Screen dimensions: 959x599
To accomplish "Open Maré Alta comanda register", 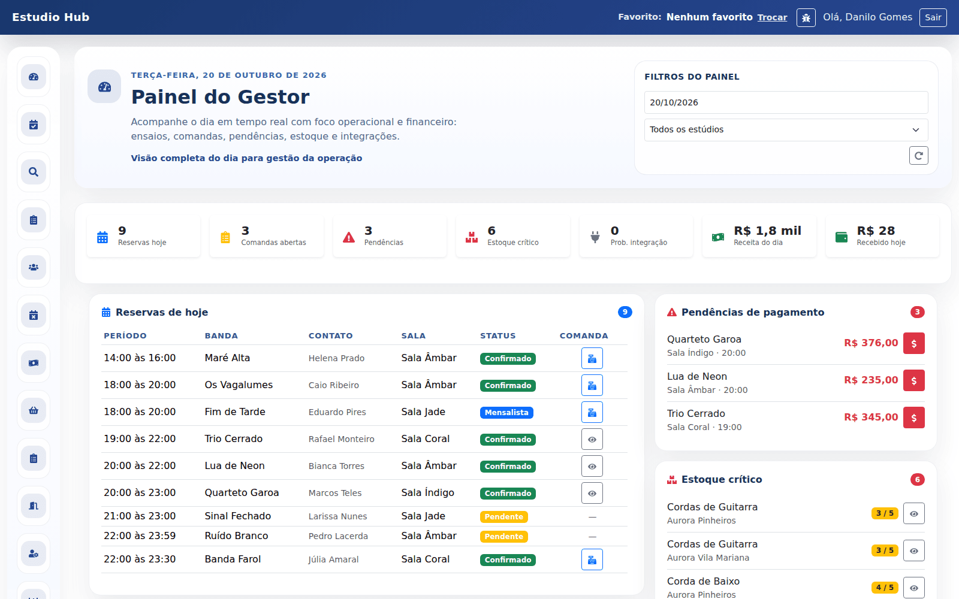I will click(x=592, y=358).
